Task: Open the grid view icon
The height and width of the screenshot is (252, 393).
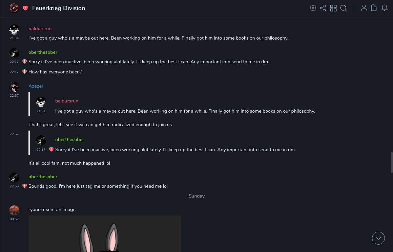Action: [x=333, y=8]
